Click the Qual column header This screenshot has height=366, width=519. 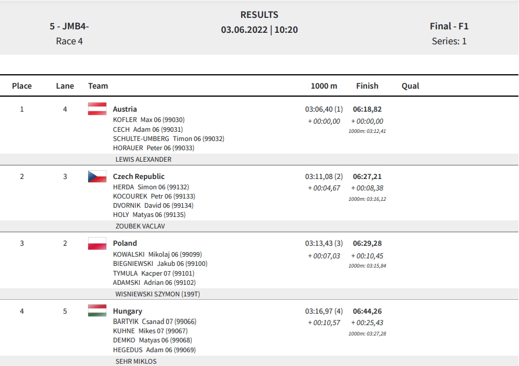pyautogui.click(x=410, y=86)
